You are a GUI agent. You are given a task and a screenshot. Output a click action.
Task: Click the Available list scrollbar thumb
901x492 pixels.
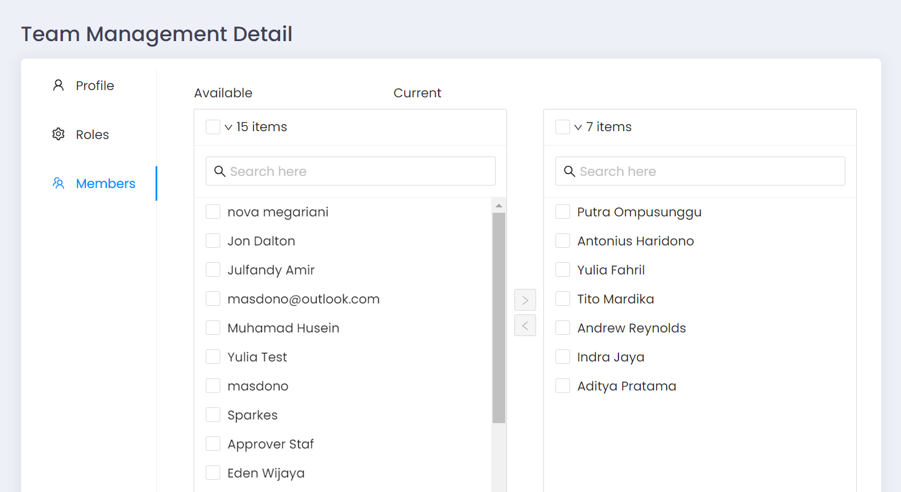(x=499, y=318)
